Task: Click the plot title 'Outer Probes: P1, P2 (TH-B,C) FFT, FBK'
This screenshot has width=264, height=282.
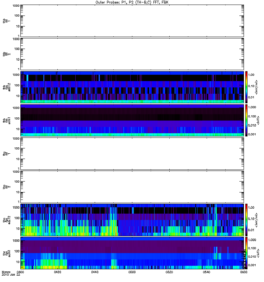Action: (132, 2)
